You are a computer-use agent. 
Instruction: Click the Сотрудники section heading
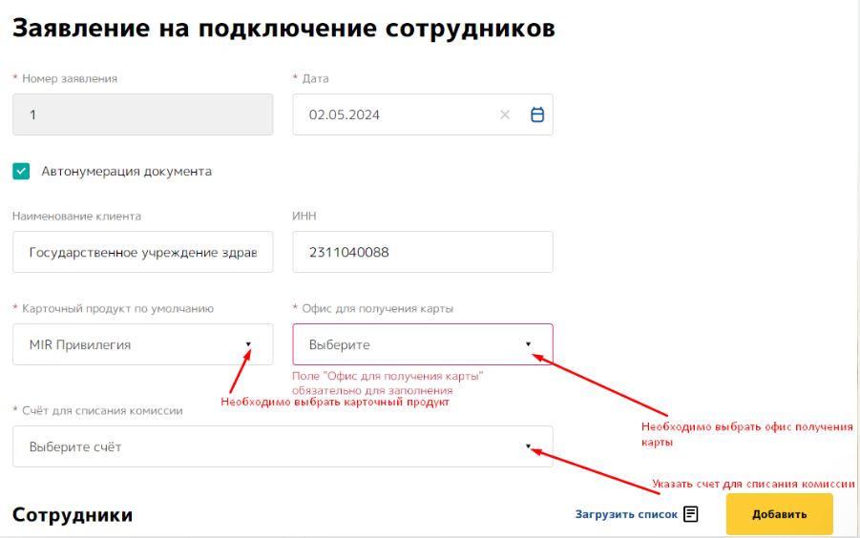coord(73,515)
